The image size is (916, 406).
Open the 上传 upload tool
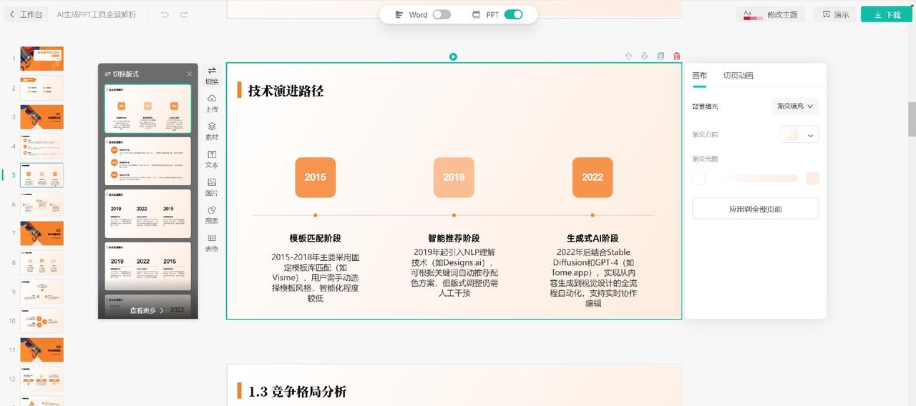212,103
